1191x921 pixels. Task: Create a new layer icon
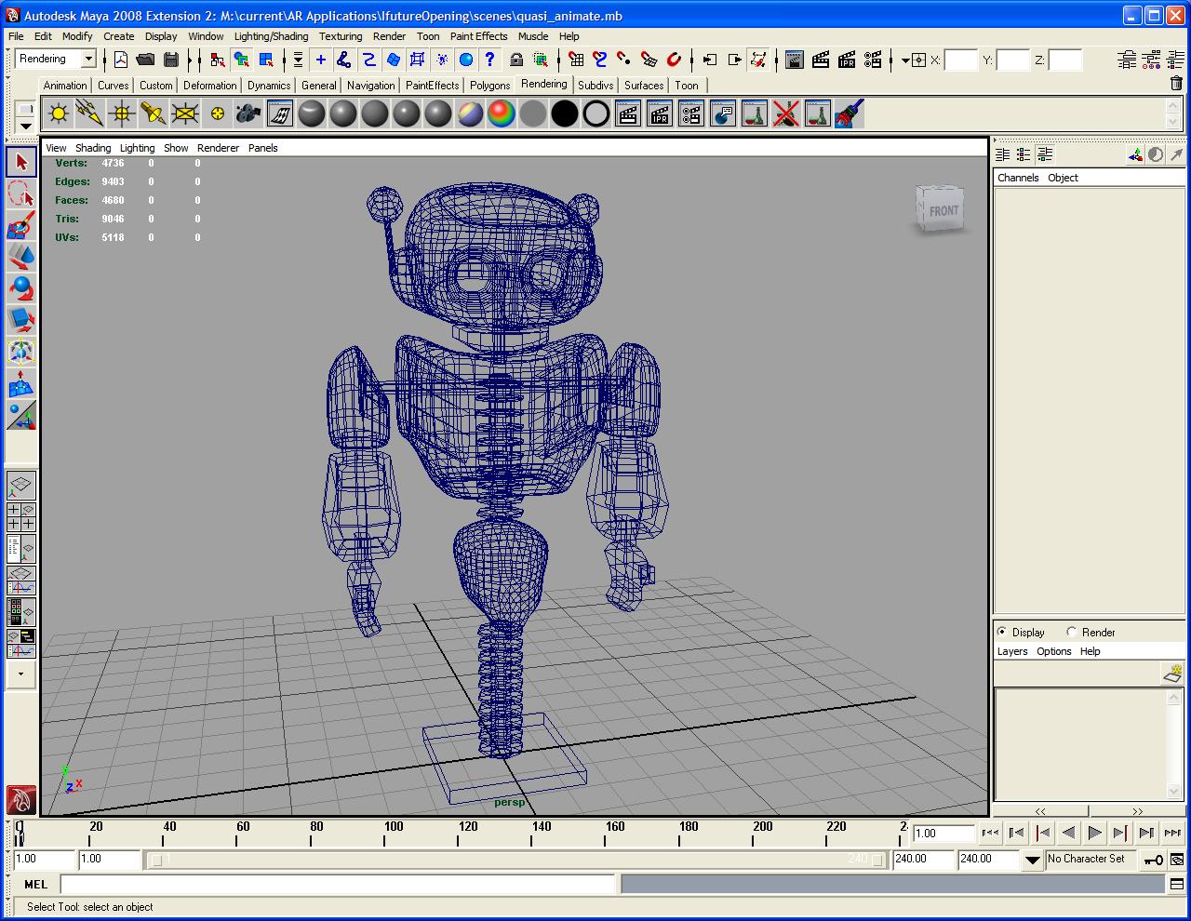tap(1172, 673)
